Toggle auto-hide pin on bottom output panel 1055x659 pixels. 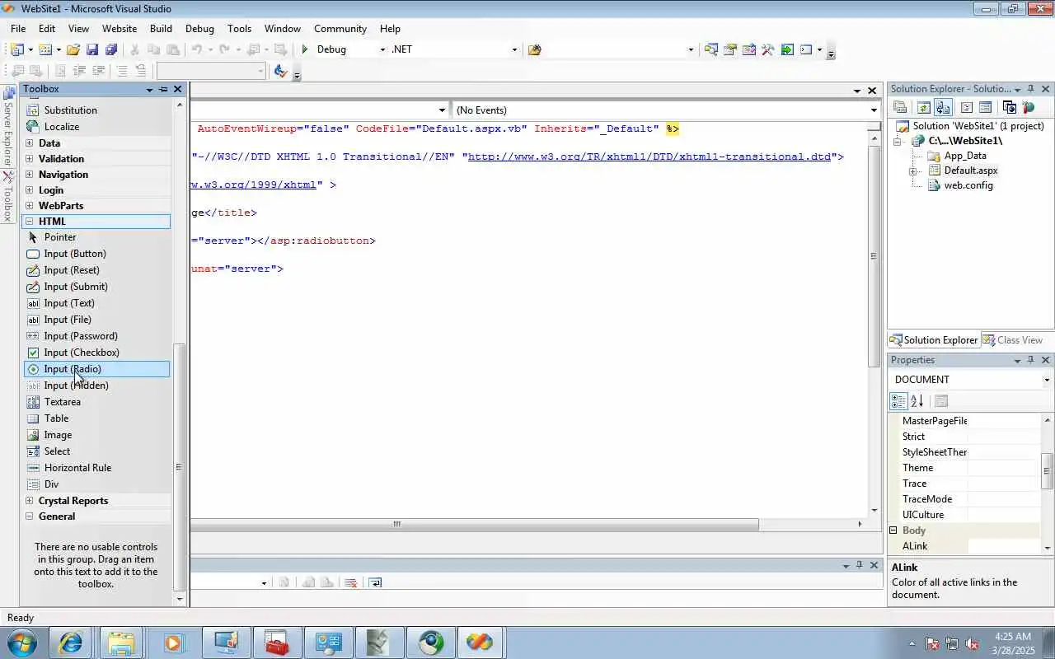tap(860, 565)
